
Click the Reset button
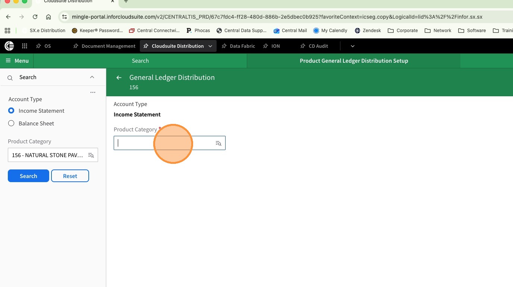click(70, 176)
